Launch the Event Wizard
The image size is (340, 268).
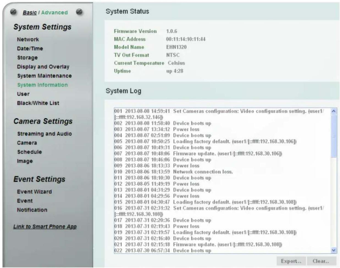click(34, 192)
